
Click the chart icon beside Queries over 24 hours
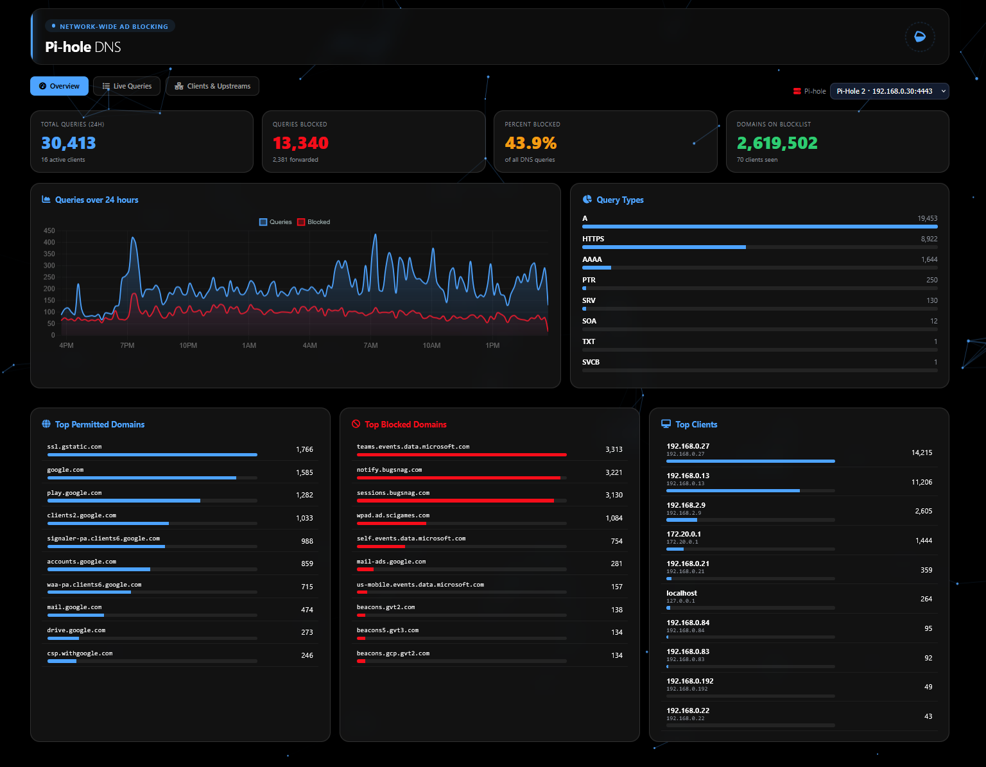pos(46,200)
